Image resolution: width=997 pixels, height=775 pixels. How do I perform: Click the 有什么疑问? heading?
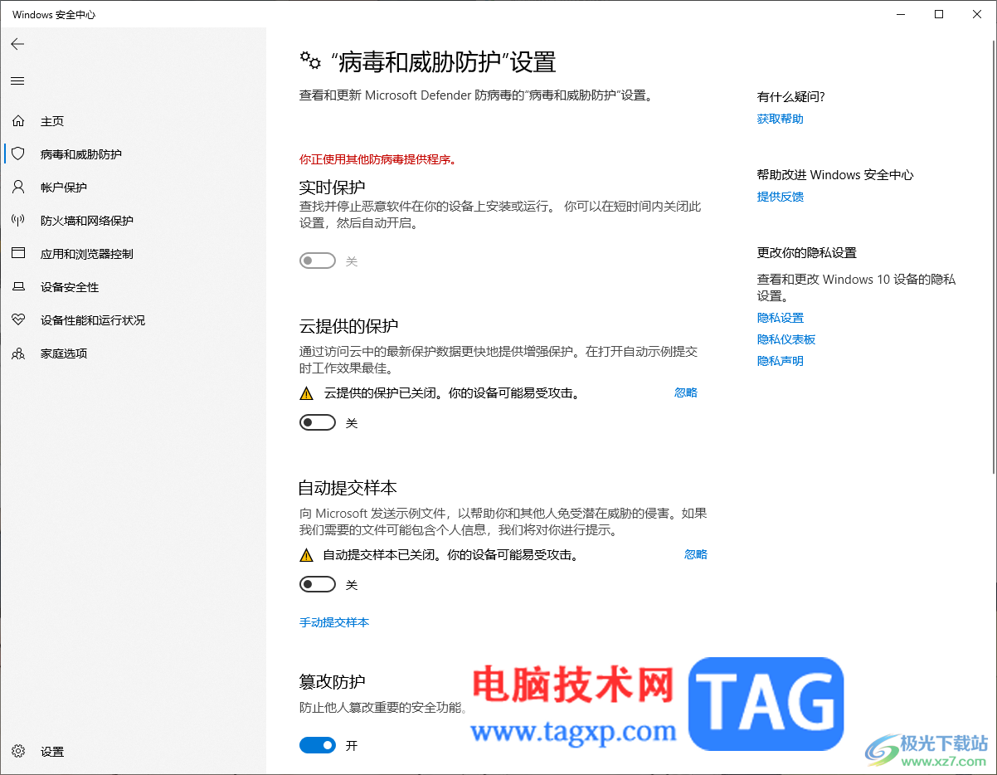click(791, 97)
